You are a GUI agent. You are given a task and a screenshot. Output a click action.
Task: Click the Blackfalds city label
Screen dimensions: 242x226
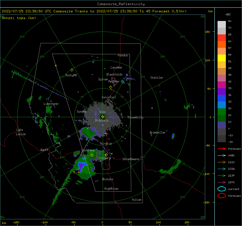click(114, 74)
